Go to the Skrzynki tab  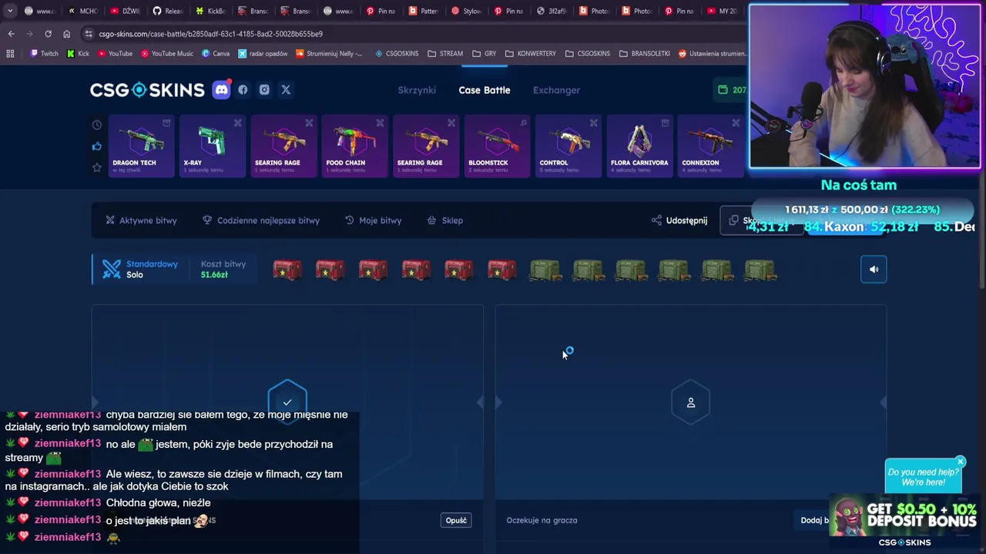coord(417,90)
